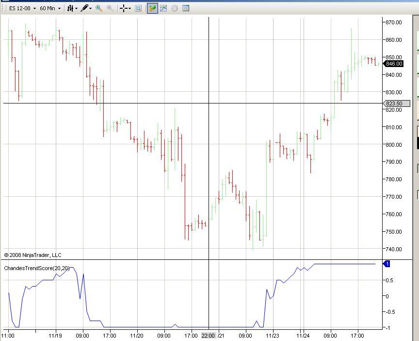Screen dimensions: 419x341
Task: Open the 60 Min interval dropdown
Action: pyautogui.click(x=50, y=8)
